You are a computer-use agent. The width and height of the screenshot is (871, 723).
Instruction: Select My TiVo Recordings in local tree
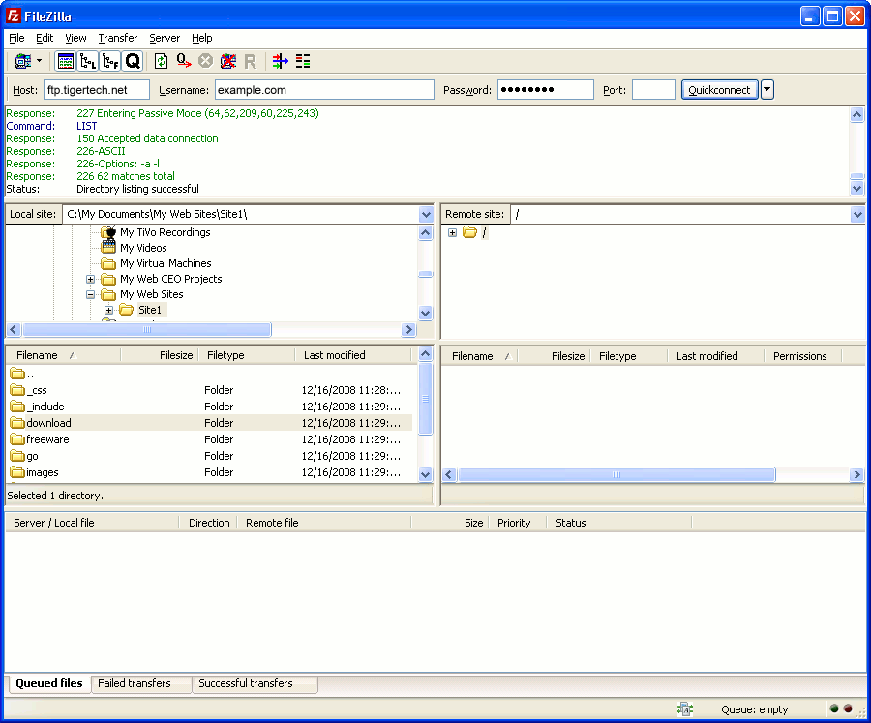click(165, 232)
